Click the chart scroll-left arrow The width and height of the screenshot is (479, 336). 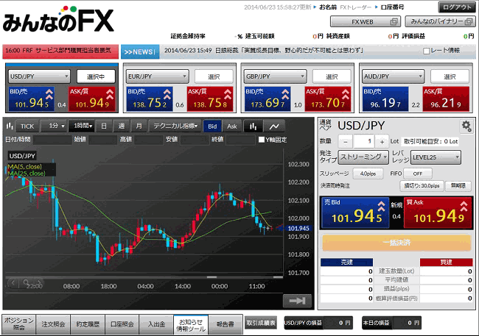tap(13, 283)
